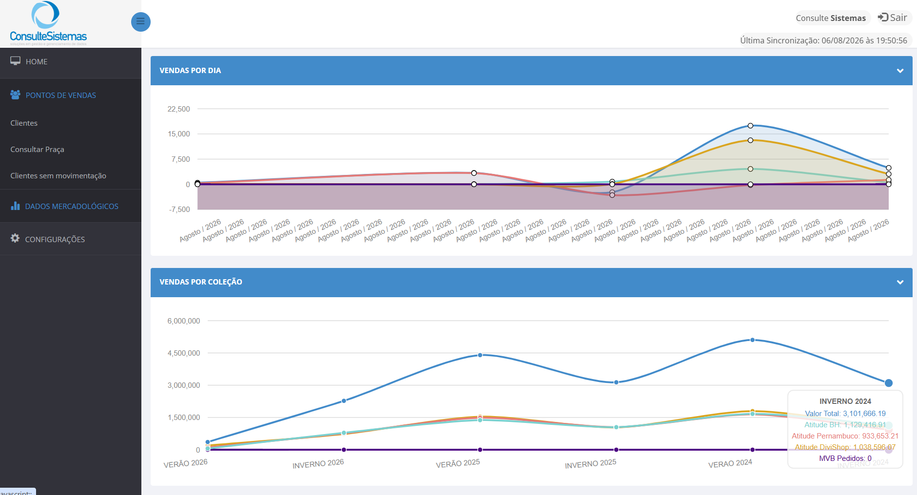The width and height of the screenshot is (917, 495).
Task: Click the Consulte Sistemas user label
Action: [x=831, y=18]
